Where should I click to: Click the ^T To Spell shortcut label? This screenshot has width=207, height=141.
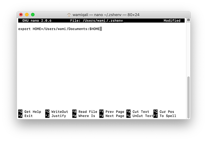click(165, 116)
